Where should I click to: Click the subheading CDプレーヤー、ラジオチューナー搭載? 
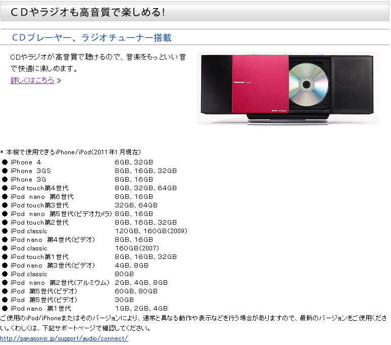91,37
